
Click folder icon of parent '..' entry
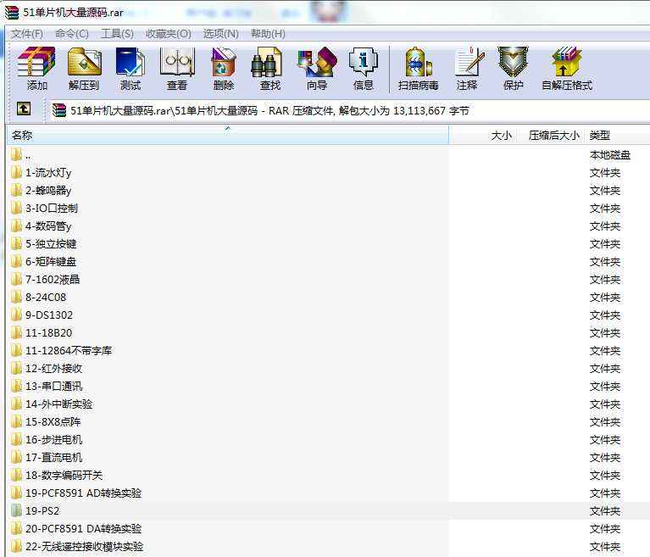tap(16, 154)
